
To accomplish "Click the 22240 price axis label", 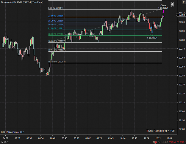I will (x=182, y=76).
